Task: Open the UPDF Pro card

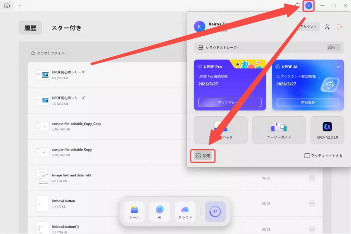Action: point(230,85)
